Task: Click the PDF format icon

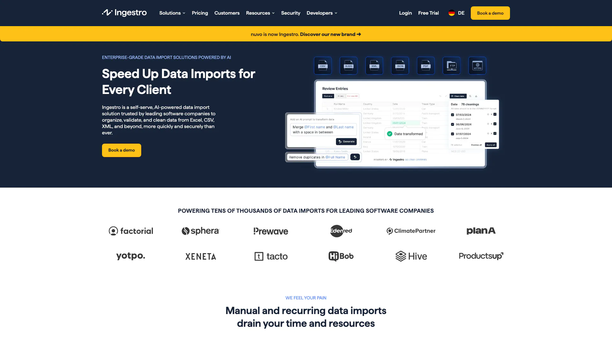Action: pos(426,66)
